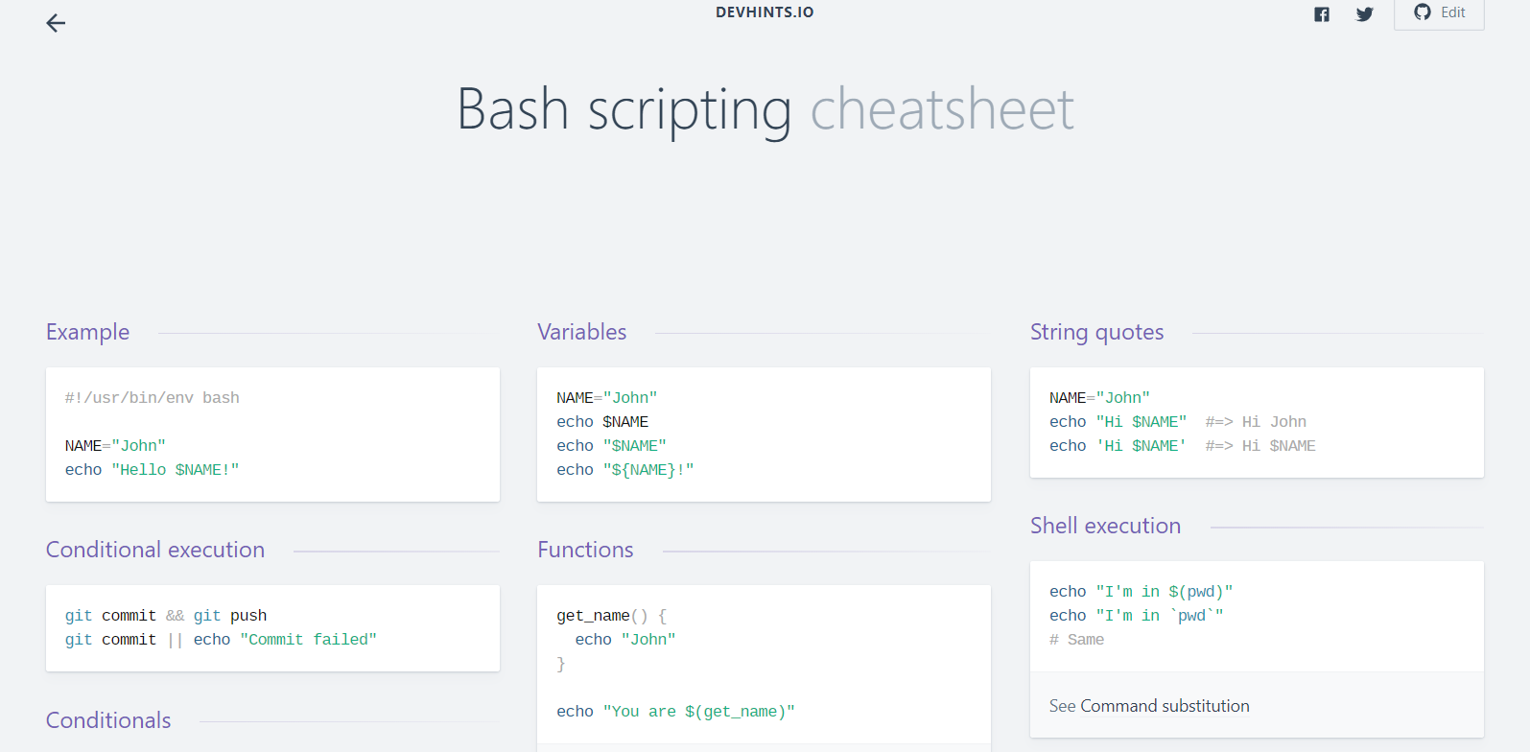Image resolution: width=1530 pixels, height=752 pixels.
Task: Click the 'echo $NAME' line in Variables
Action: [602, 422]
